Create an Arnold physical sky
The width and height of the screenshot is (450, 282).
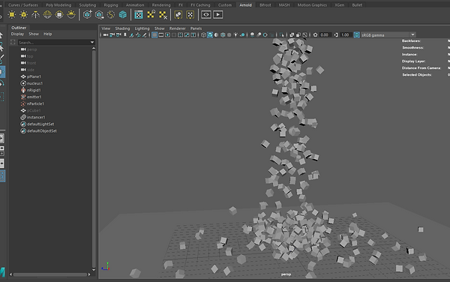click(71, 15)
